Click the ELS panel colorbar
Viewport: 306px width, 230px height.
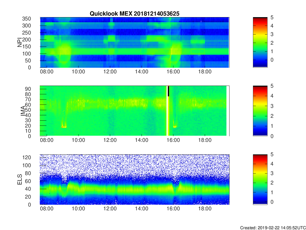click(260, 179)
